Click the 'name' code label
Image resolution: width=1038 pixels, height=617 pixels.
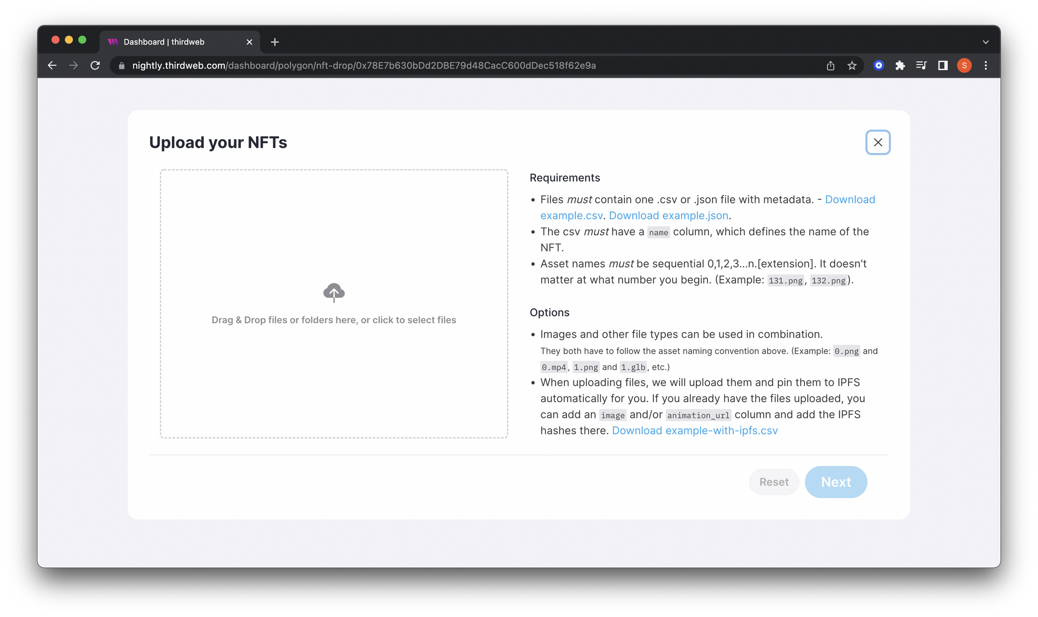(x=658, y=232)
